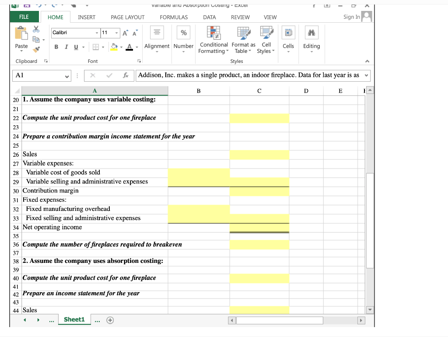Open the Number percent group

183,39
